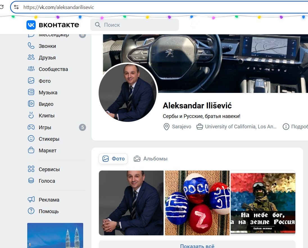
Task: Open Реклама from the sidebar
Action: (x=49, y=200)
